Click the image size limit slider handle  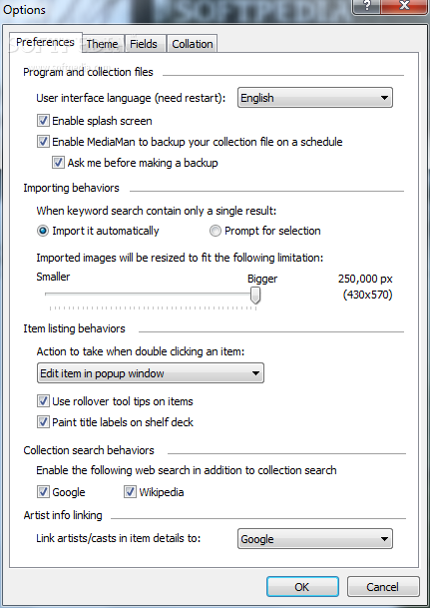click(254, 296)
